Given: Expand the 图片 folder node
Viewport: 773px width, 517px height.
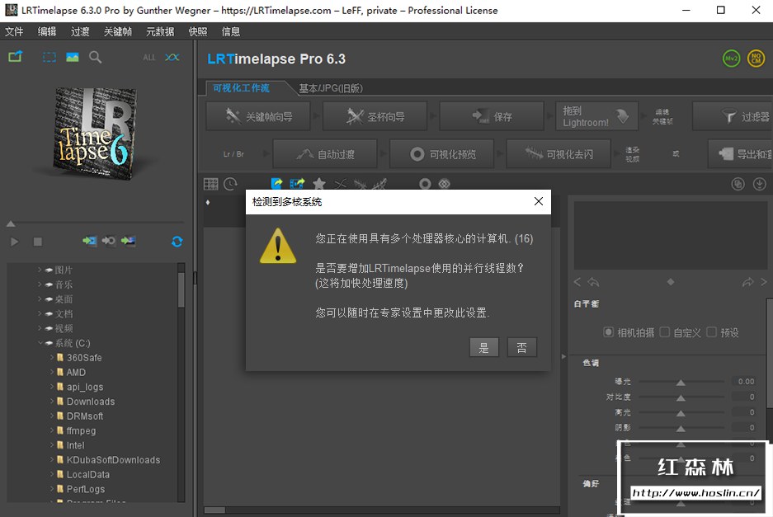Looking at the screenshot, I should 40,270.
